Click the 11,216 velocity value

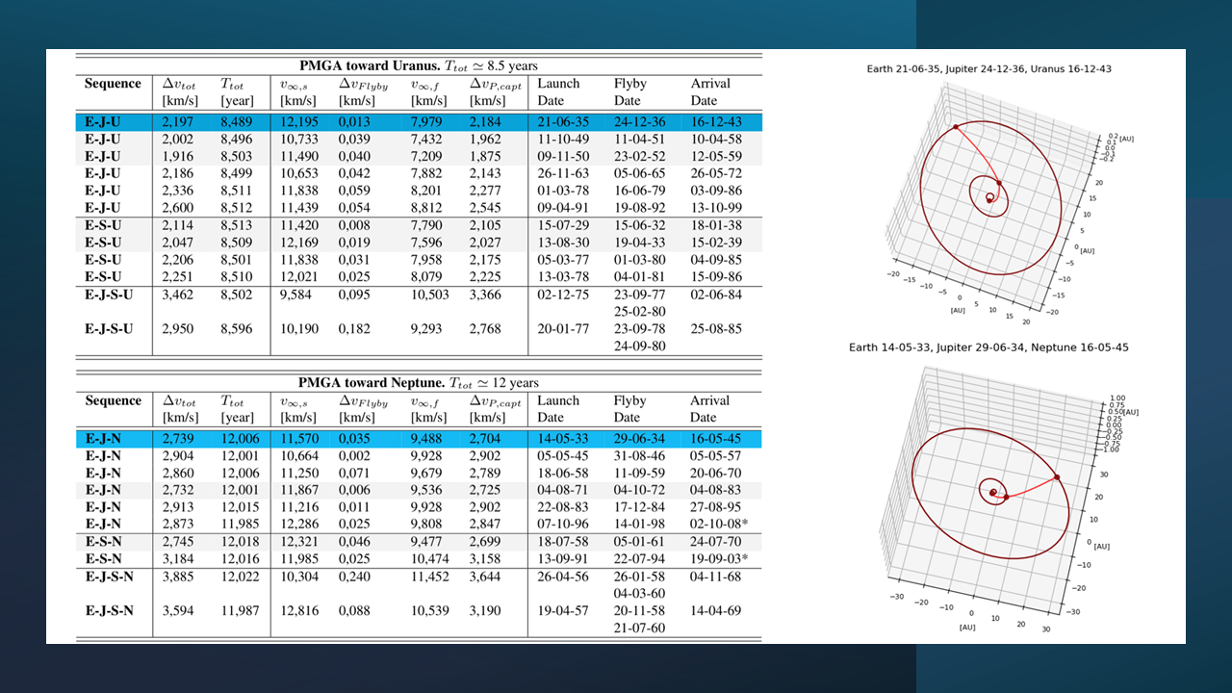300,508
